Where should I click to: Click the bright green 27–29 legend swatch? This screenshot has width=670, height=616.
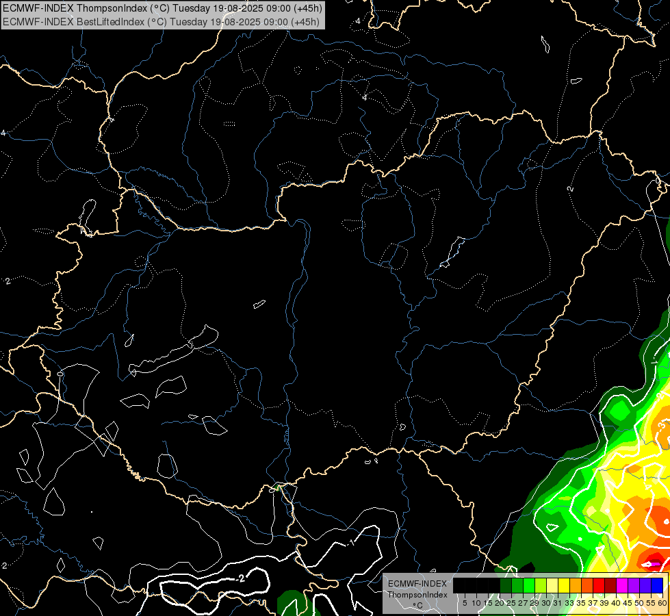click(529, 585)
